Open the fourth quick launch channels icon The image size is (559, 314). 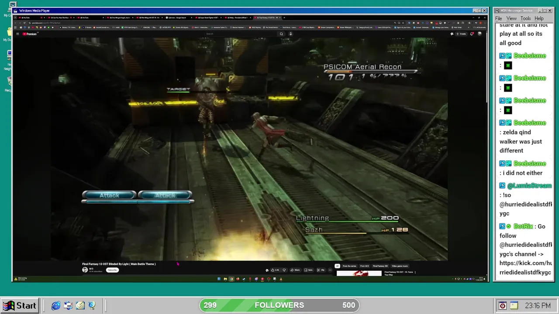pos(92,306)
